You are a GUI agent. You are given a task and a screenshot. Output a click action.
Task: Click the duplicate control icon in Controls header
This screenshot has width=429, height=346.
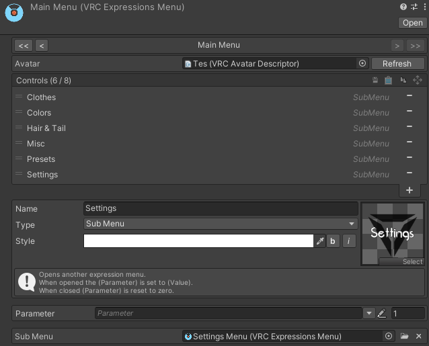[403, 80]
